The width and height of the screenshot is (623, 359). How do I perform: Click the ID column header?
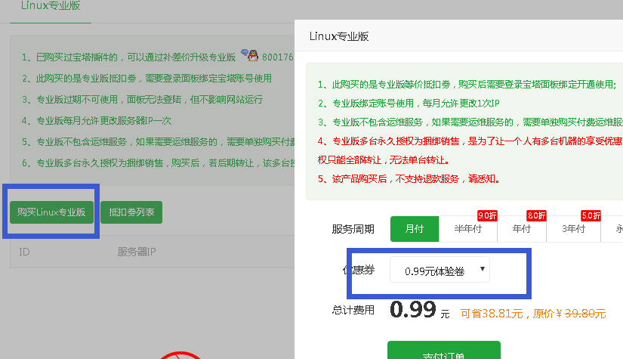24,252
